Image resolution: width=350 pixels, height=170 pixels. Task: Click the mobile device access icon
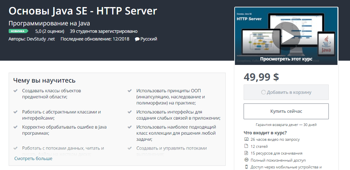click(247, 167)
